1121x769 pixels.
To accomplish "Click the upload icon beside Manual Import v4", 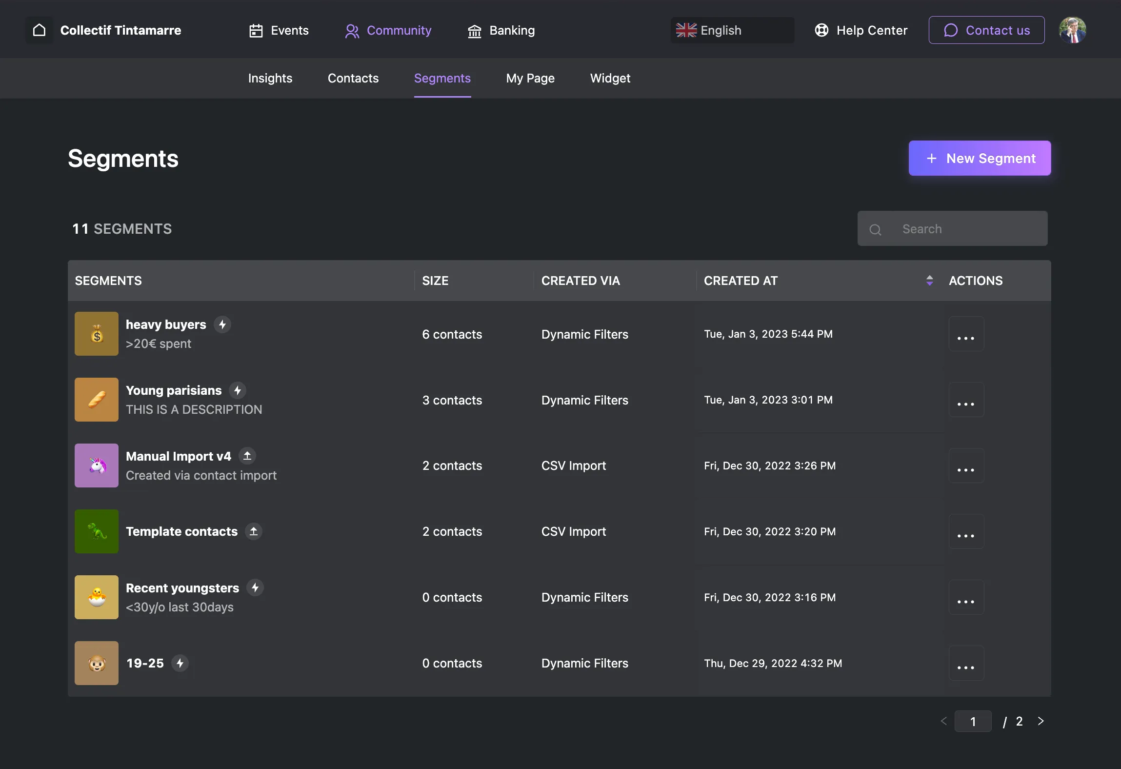I will pos(247,456).
